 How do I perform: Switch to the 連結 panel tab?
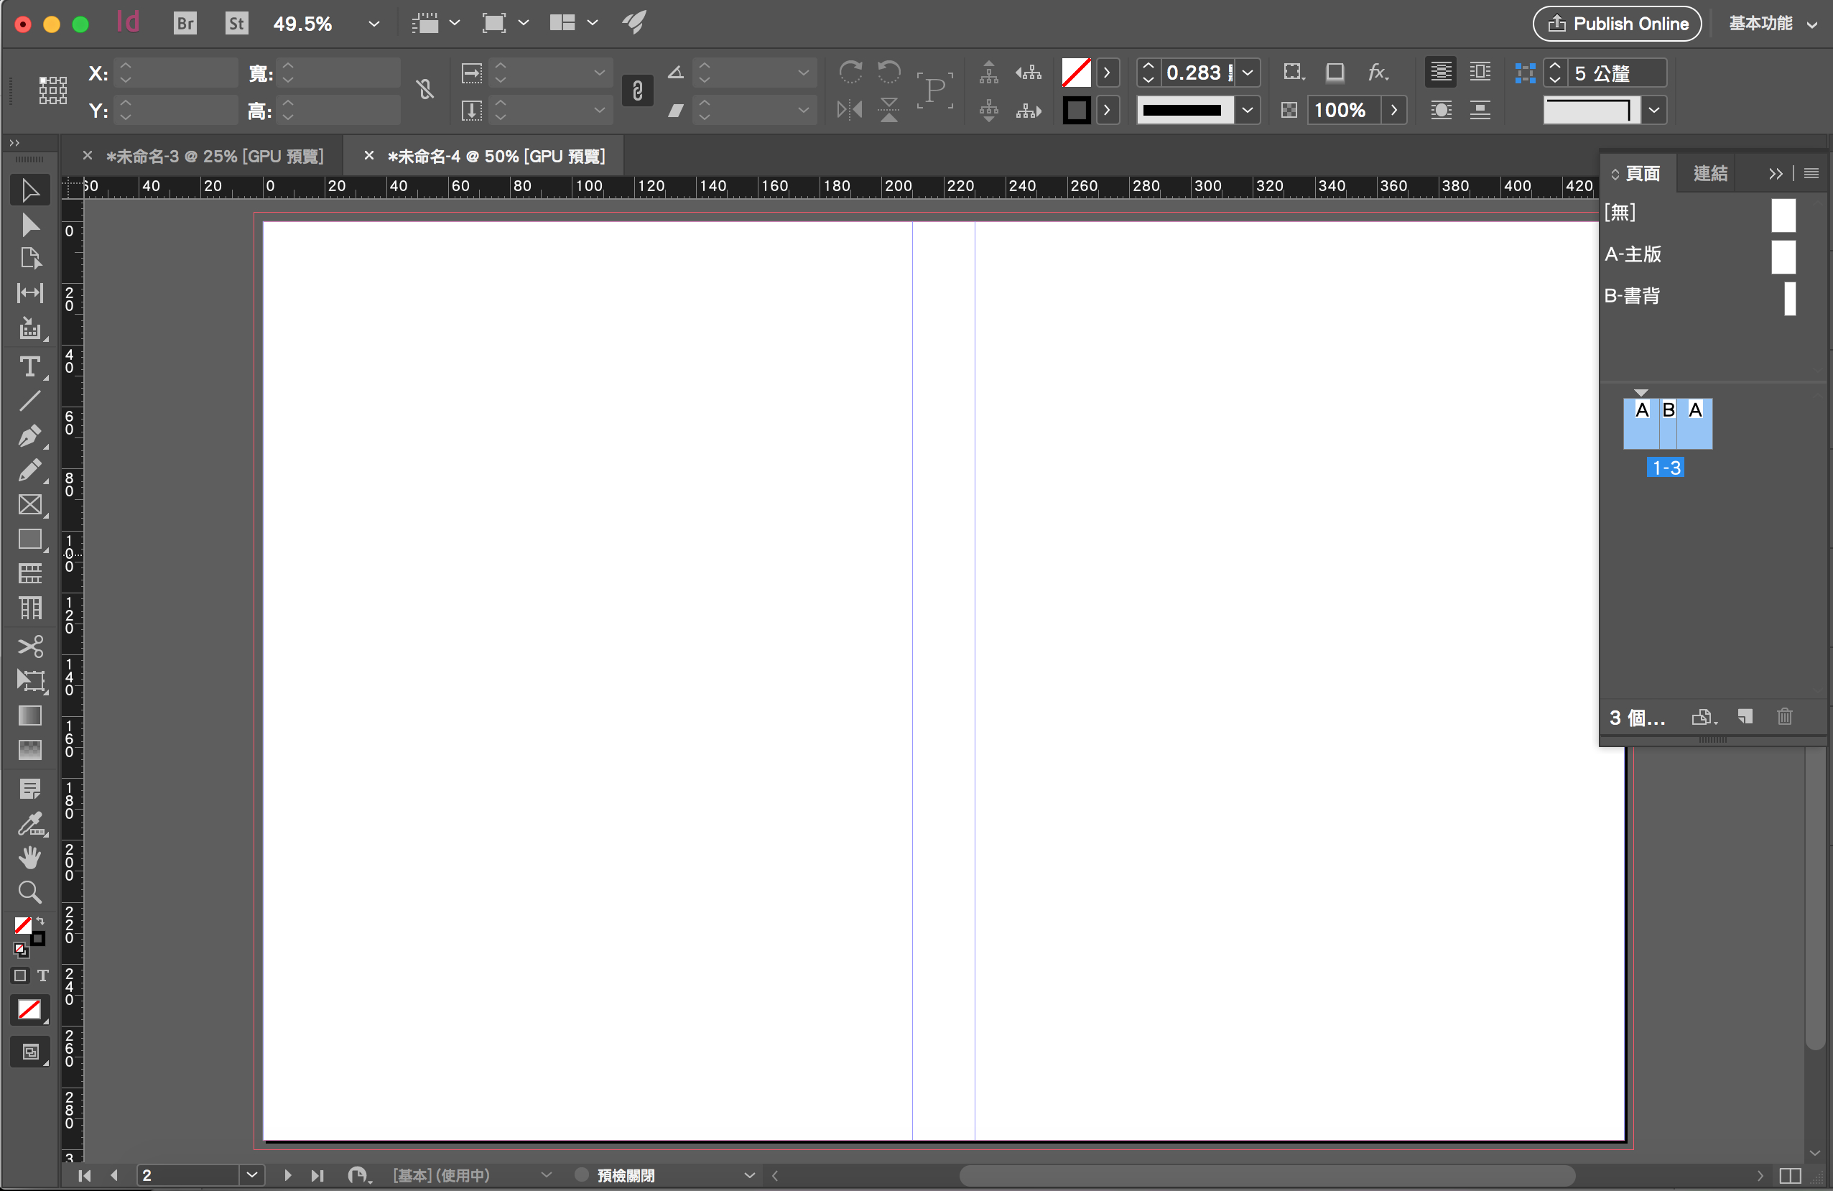1709,173
